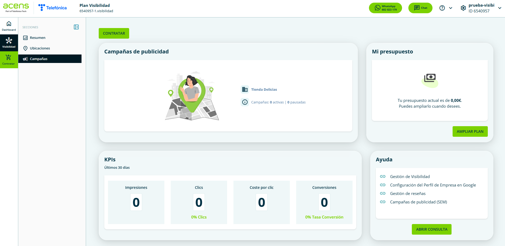The image size is (505, 246).
Task: Start a WhatsApp conversation
Action: click(385, 8)
